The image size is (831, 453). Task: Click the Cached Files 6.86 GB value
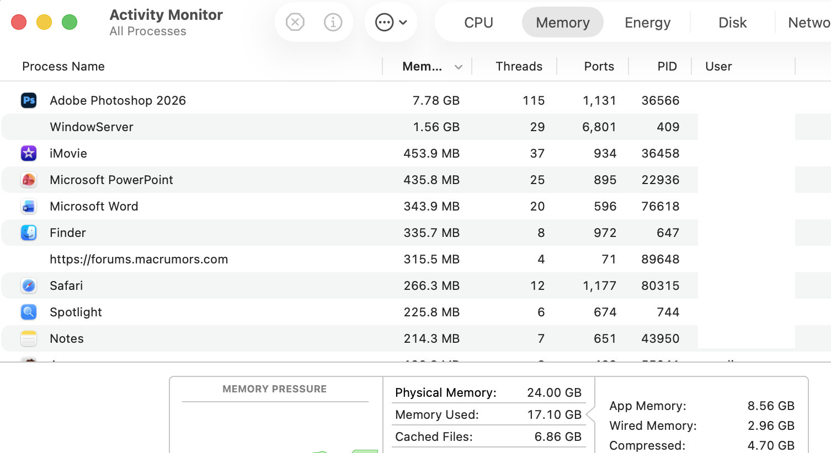[558, 436]
